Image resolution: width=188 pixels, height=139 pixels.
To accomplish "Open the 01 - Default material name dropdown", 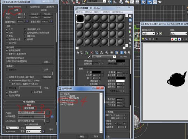I will (x=104, y=57).
